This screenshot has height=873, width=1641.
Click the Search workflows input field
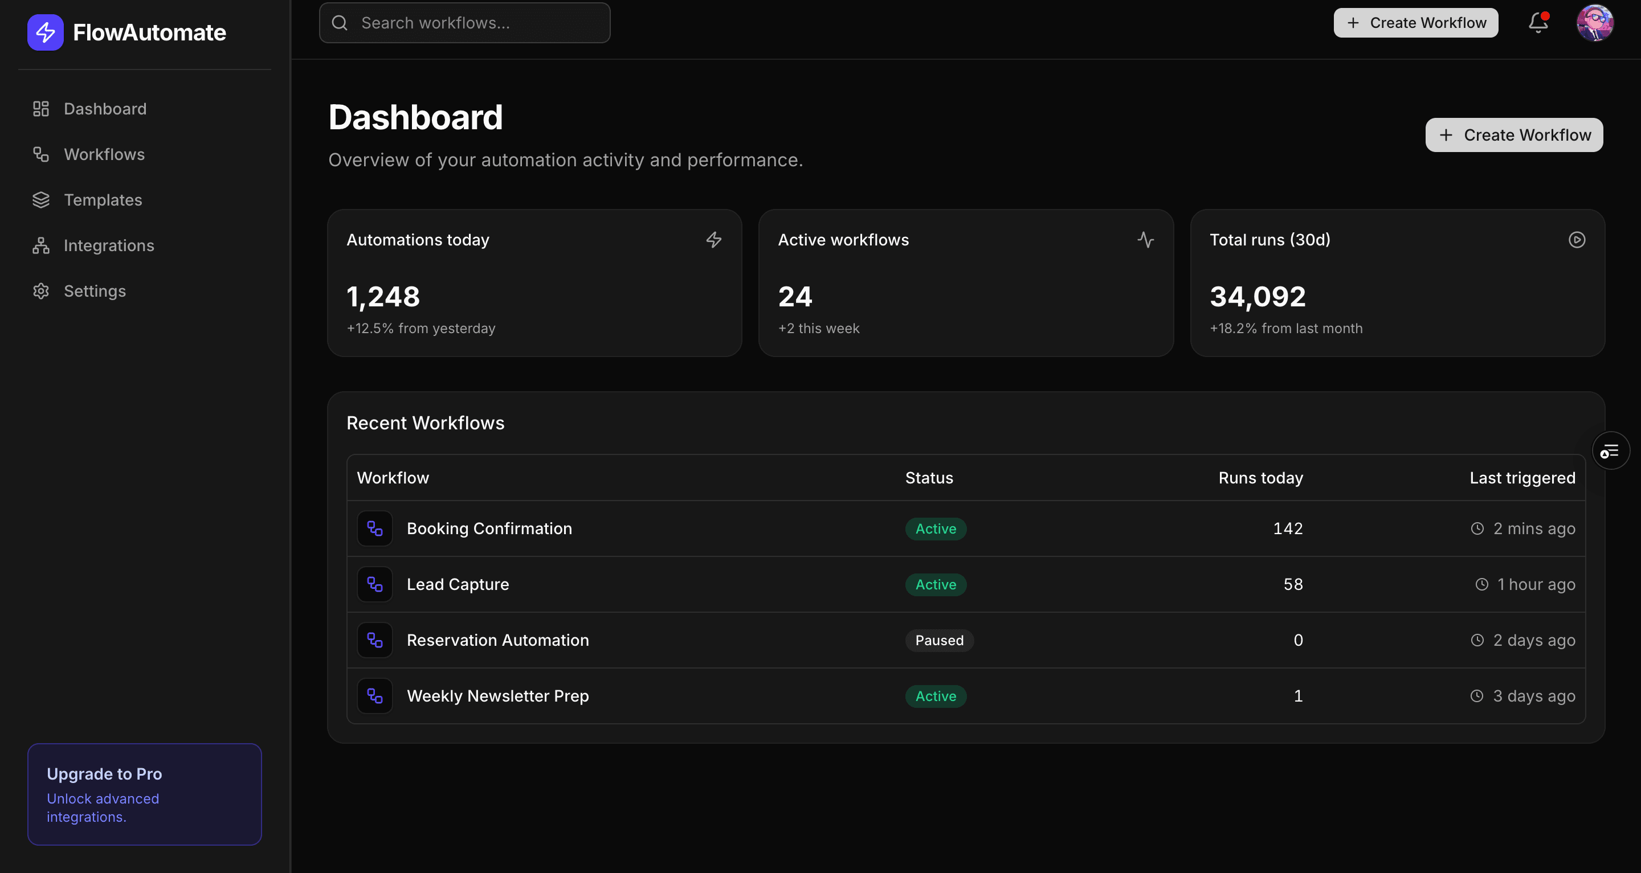coord(464,23)
